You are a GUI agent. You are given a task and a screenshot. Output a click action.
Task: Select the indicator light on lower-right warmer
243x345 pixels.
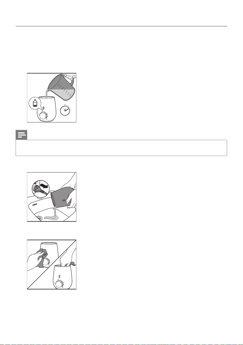pos(59,276)
